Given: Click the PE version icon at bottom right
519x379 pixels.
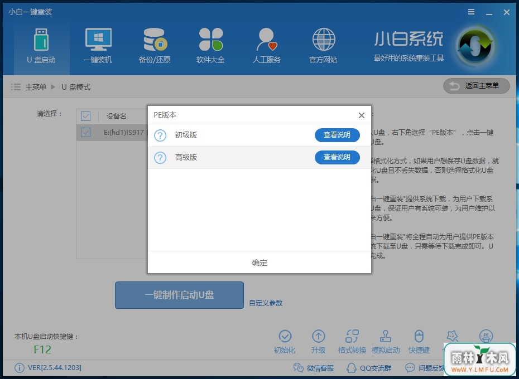Looking at the screenshot, I should 486,336.
